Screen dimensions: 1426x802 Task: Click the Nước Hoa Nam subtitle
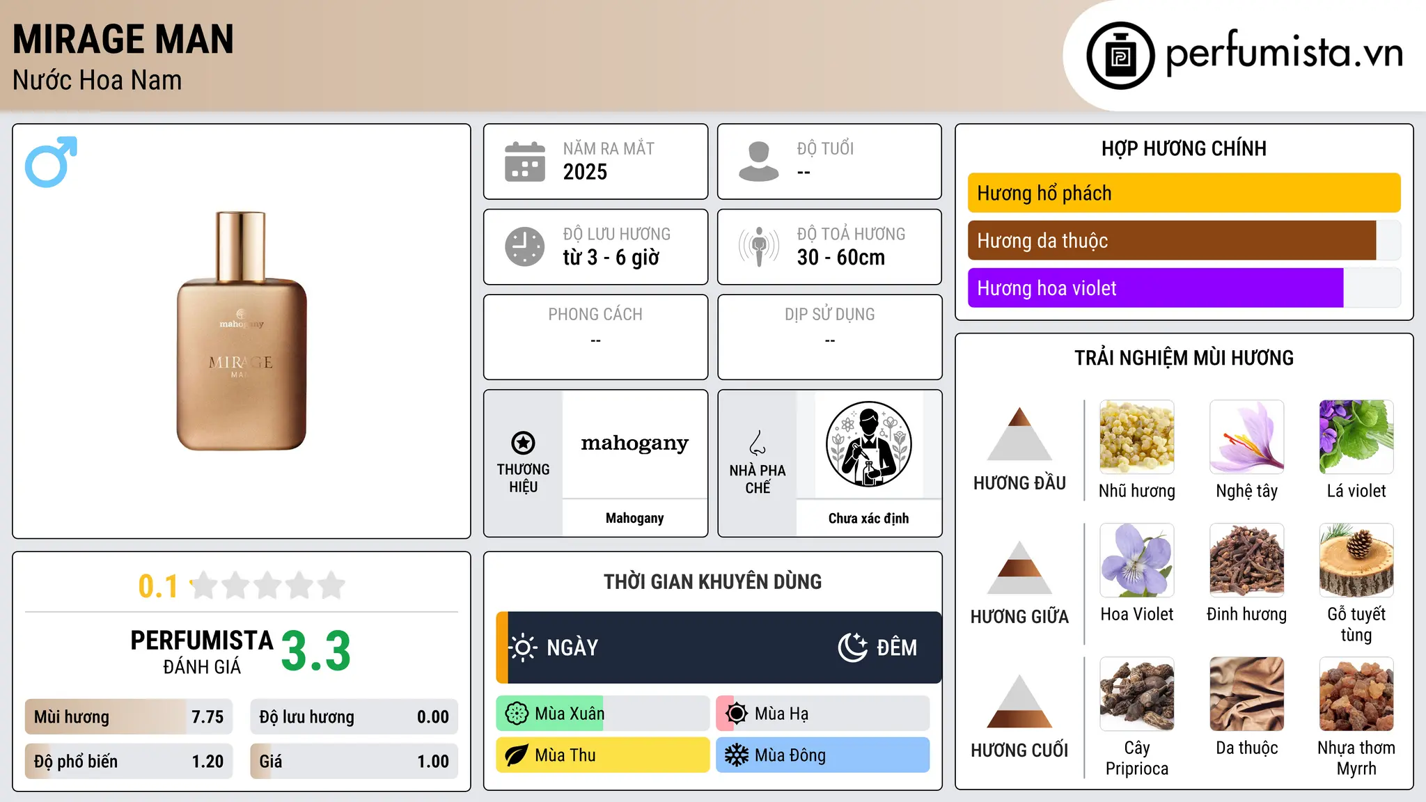pyautogui.click(x=97, y=80)
